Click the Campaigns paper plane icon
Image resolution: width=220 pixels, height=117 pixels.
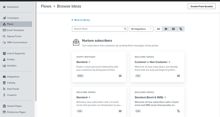(x=4, y=18)
